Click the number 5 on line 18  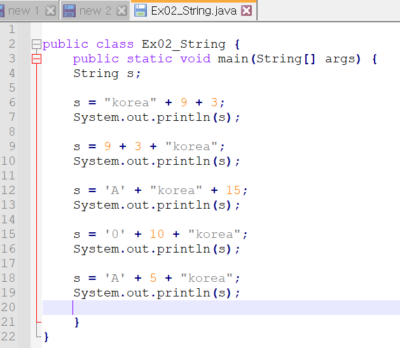click(x=153, y=278)
